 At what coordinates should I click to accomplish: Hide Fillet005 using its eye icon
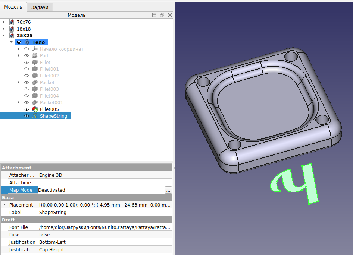[x=26, y=109]
